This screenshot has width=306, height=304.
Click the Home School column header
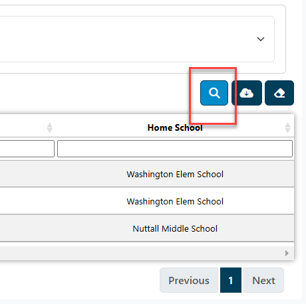pos(175,127)
